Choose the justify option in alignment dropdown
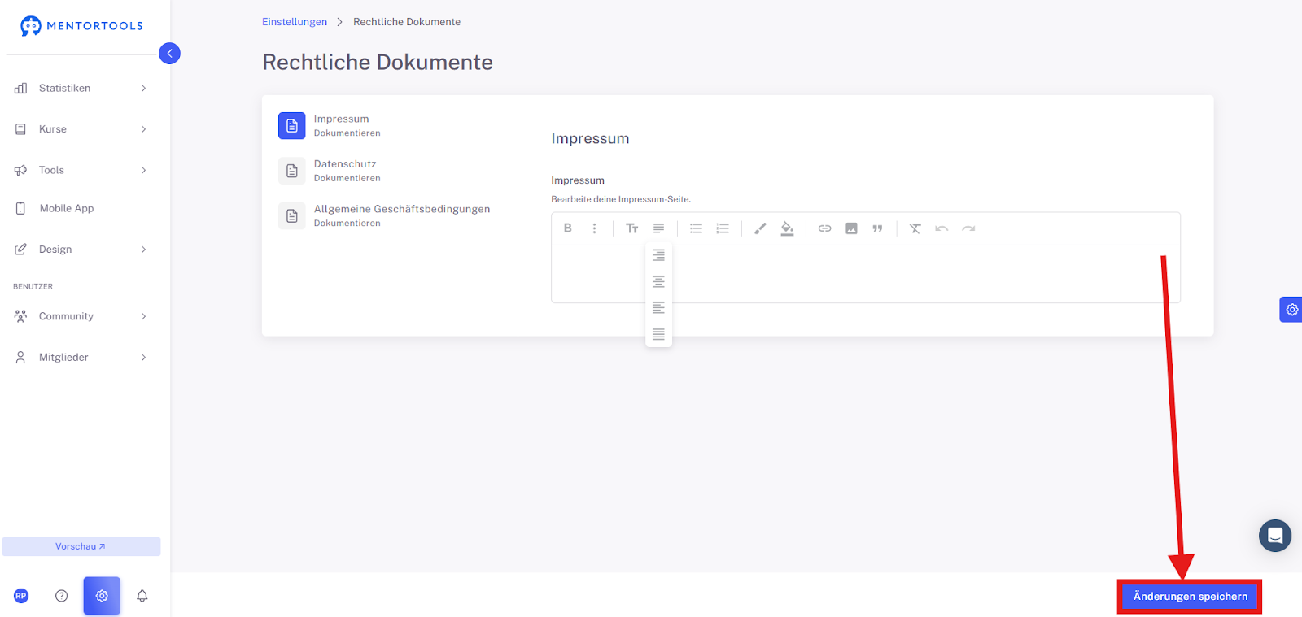 658,334
